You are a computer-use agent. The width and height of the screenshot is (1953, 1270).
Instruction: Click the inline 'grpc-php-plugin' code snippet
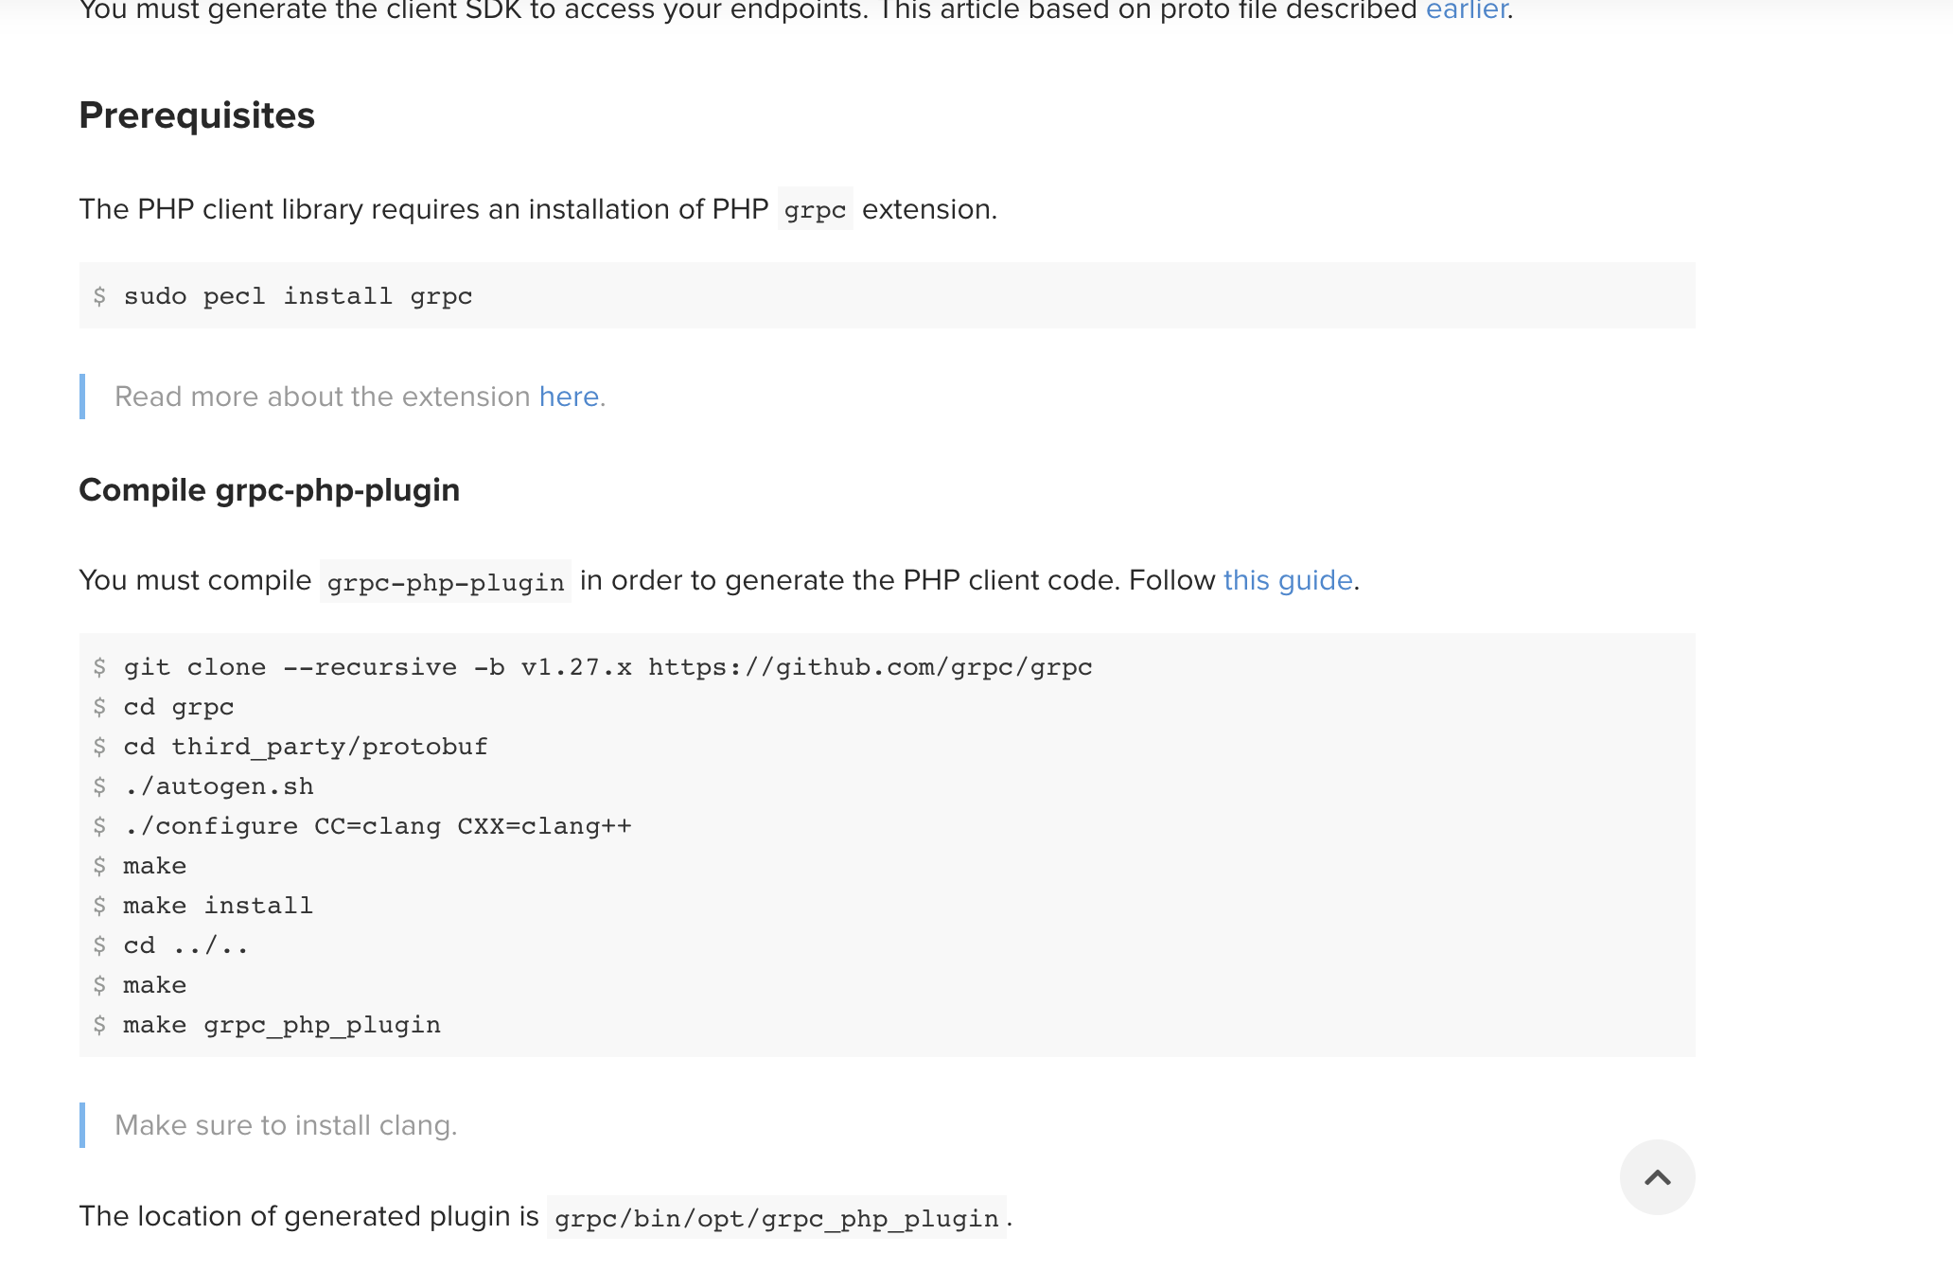(445, 582)
